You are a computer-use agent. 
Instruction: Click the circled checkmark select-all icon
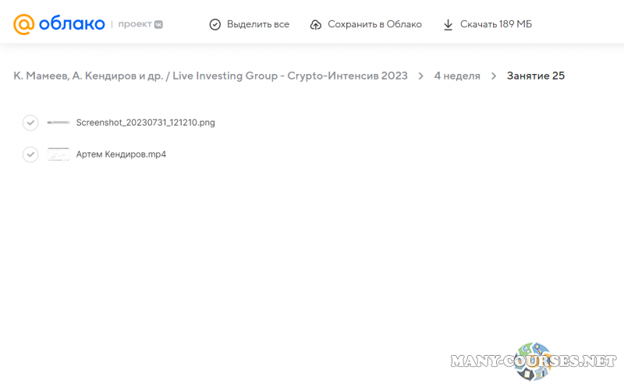(x=215, y=25)
